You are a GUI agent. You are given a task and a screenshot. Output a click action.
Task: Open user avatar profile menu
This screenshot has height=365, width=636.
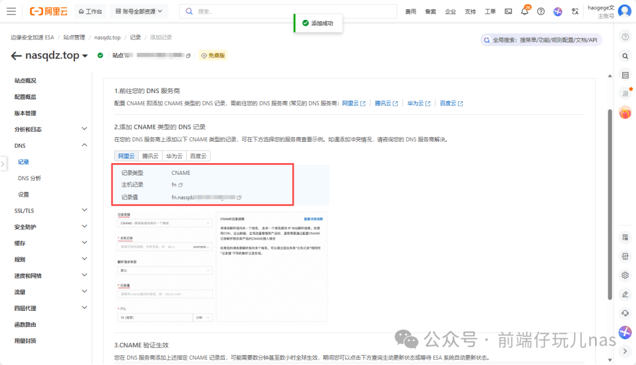624,11
